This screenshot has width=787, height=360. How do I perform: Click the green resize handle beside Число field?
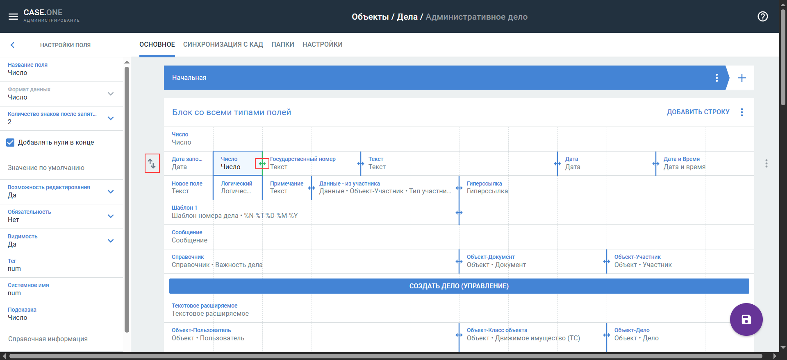(262, 163)
